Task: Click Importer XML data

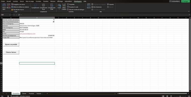Action: 110,4
